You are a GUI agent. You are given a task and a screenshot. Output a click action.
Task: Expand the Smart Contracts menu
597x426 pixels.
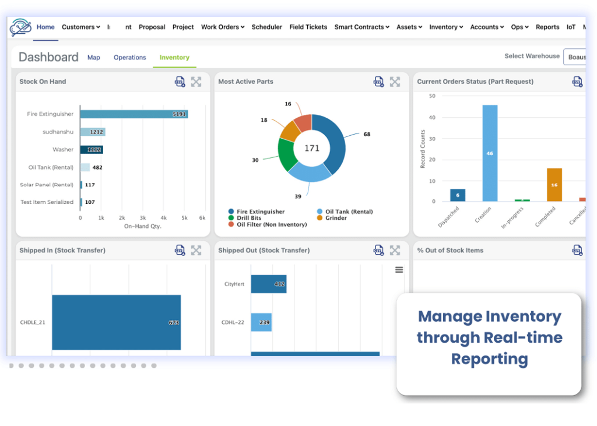pos(361,27)
